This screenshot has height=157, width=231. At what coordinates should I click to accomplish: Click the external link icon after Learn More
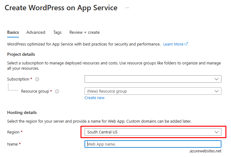pyautogui.click(x=186, y=44)
